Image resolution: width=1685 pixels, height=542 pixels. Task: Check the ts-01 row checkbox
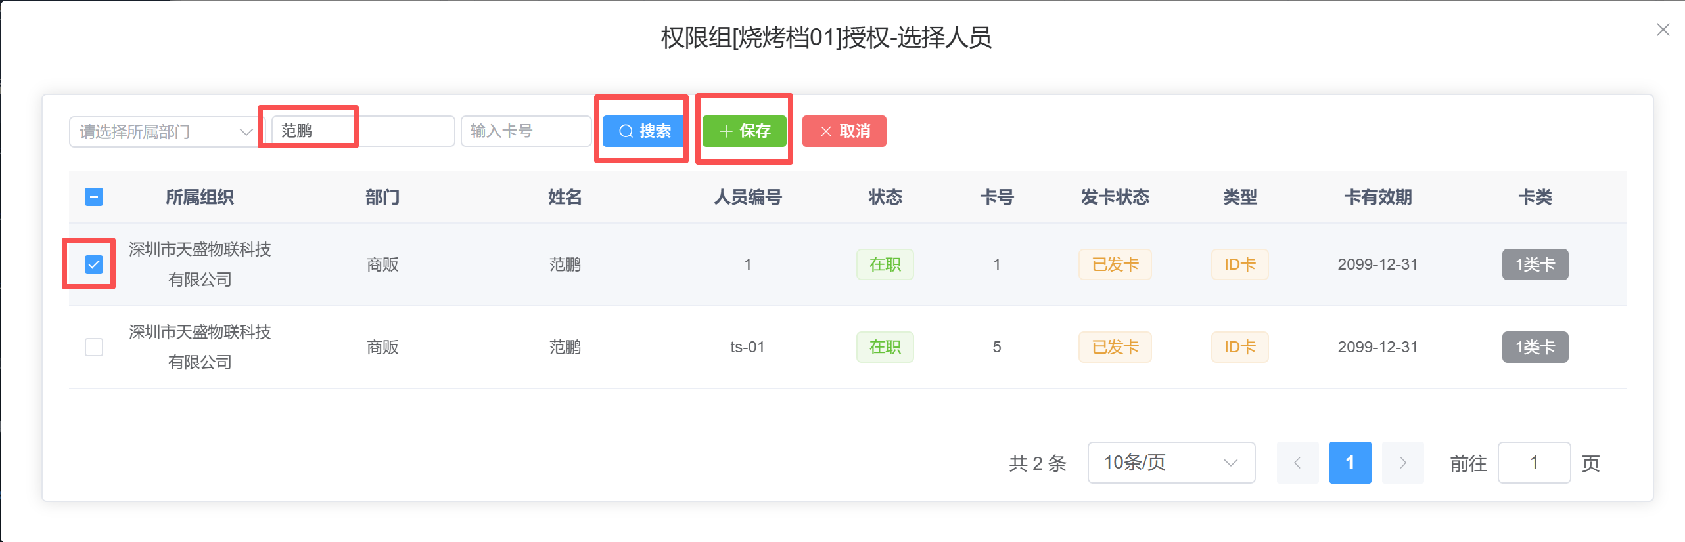click(94, 347)
